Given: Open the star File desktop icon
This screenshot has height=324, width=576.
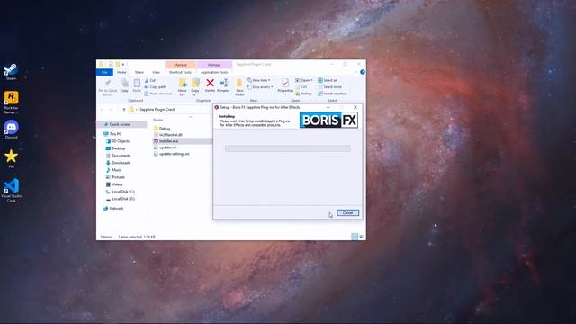Looking at the screenshot, I should (11, 158).
